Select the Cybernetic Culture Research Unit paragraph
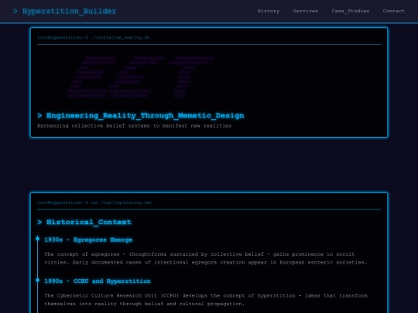 click(206, 300)
